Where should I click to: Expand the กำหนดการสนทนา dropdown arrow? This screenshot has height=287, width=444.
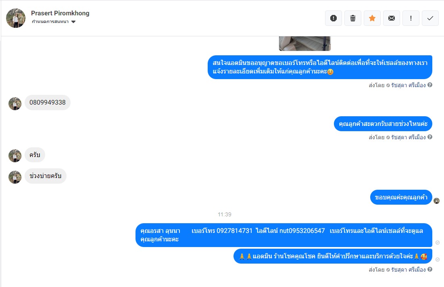(x=73, y=22)
